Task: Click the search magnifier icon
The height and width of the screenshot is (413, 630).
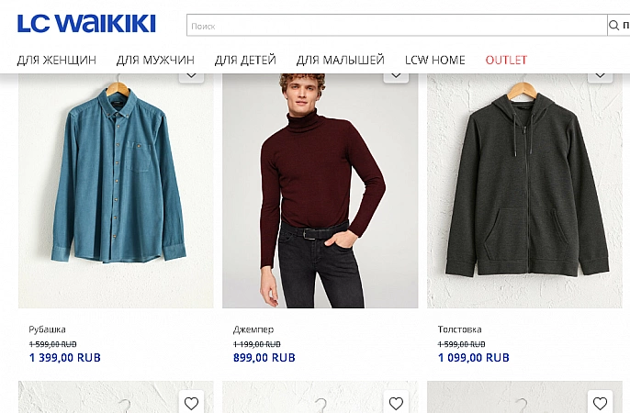Action: coord(614,26)
